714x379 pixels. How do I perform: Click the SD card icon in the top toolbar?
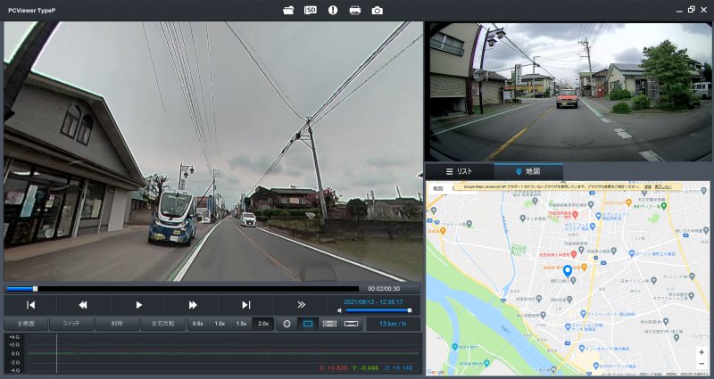click(311, 10)
